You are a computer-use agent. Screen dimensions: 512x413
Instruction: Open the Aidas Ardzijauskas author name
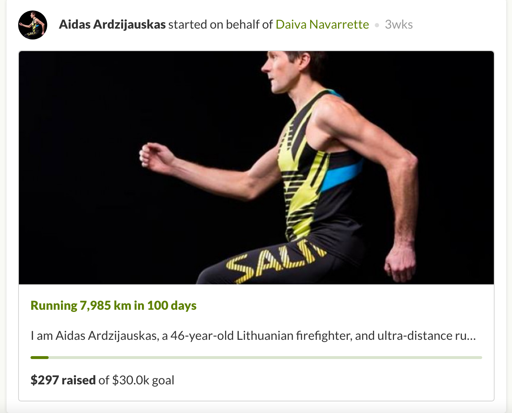click(x=112, y=24)
